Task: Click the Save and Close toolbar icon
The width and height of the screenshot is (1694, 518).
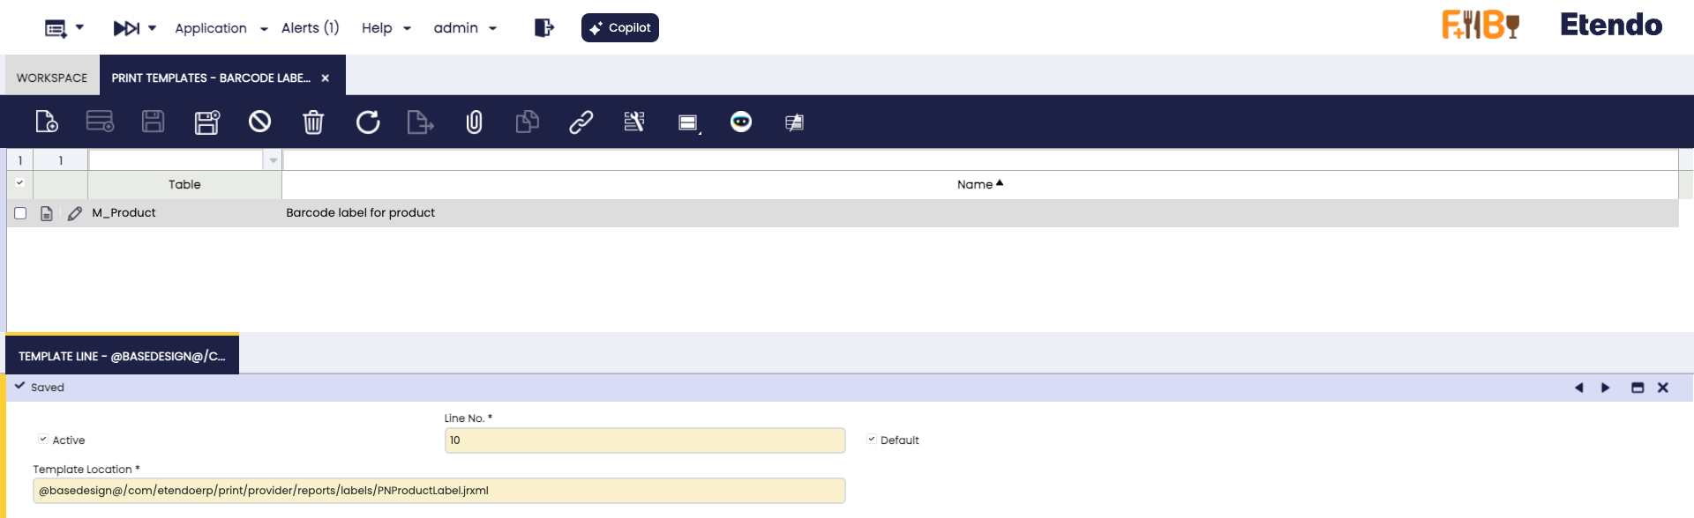Action: [206, 122]
